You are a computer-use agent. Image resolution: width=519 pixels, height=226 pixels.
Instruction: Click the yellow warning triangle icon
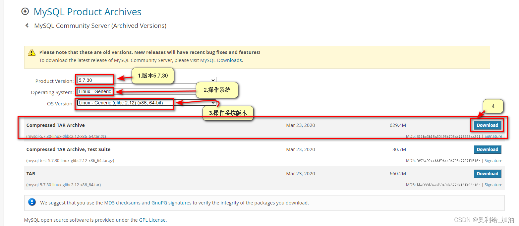click(31, 52)
